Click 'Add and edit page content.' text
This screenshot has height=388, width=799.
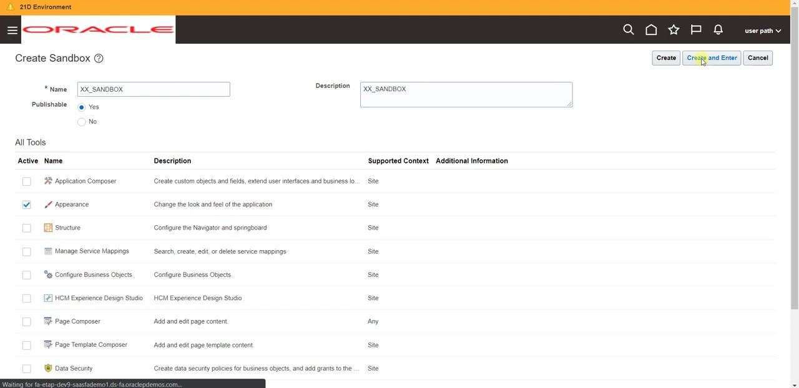pos(191,321)
